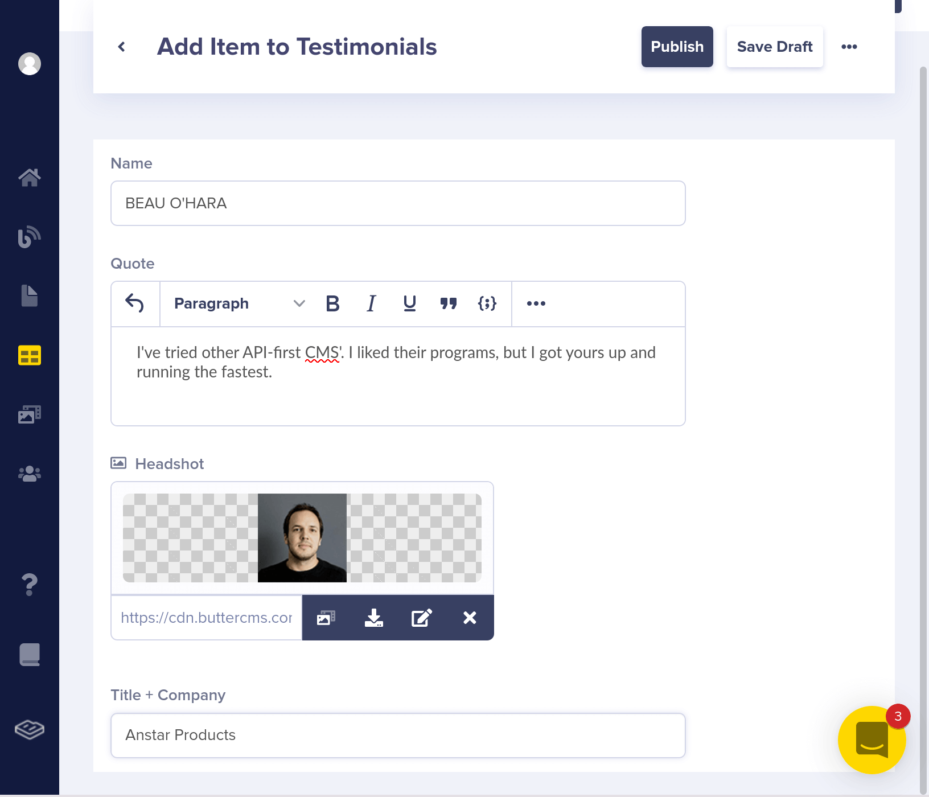Insert a blockquote in the Quote field
This screenshot has height=797, width=929.
[449, 303]
